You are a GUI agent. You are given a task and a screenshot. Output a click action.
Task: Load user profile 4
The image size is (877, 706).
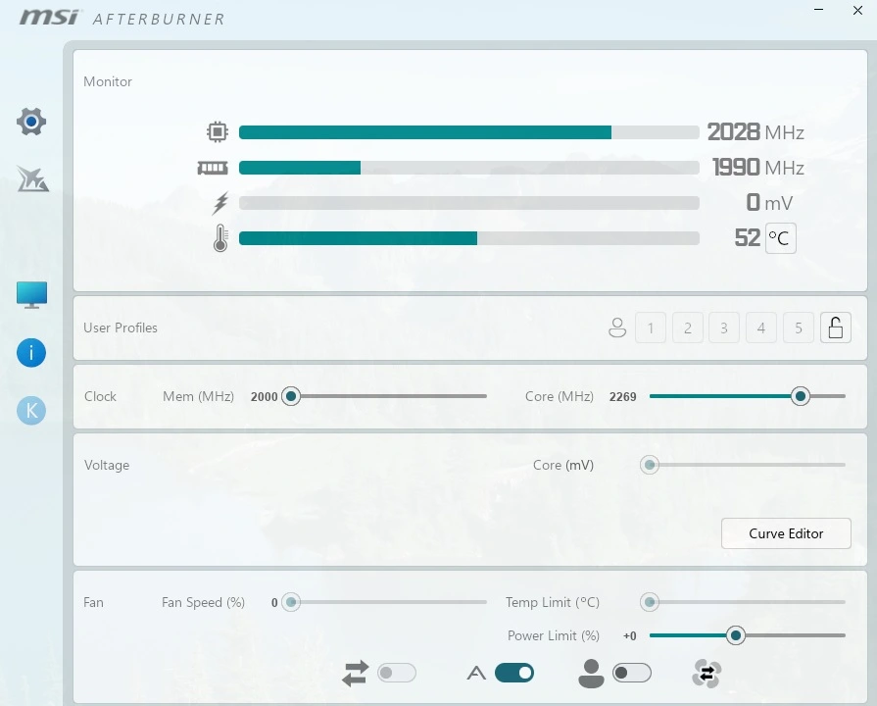pos(761,328)
